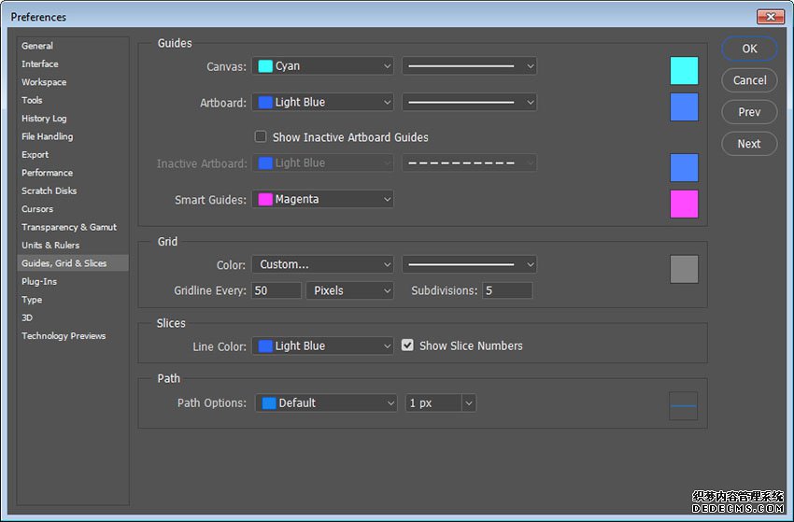Open Grid Color Custom dropdown

(x=322, y=264)
